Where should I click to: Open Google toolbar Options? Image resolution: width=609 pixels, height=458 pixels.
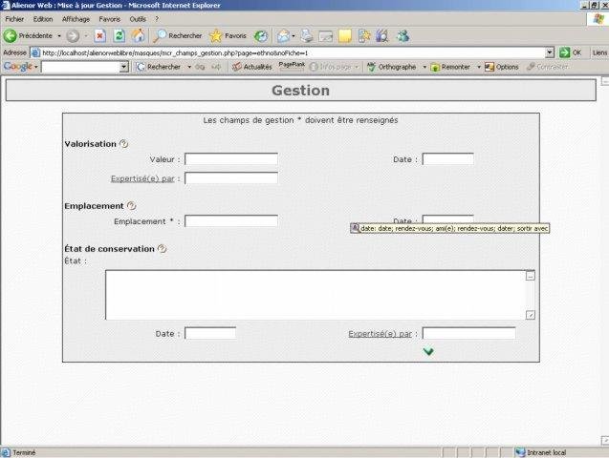click(x=501, y=67)
